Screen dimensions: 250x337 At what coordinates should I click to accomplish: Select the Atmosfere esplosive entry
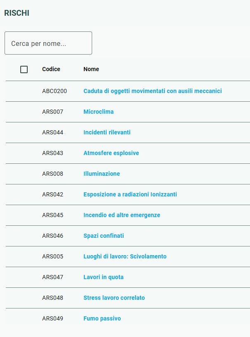tap(111, 153)
